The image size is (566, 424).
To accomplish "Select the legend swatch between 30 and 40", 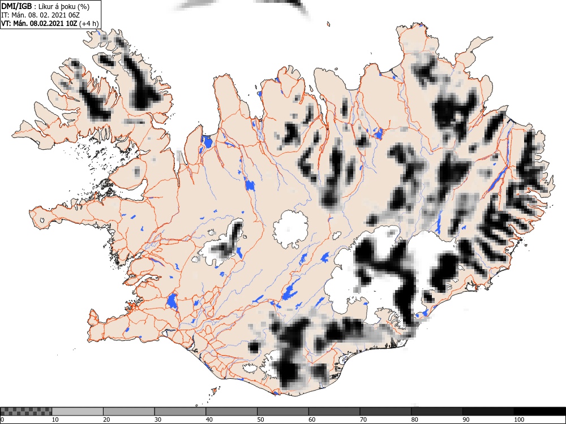I will click(x=180, y=412).
